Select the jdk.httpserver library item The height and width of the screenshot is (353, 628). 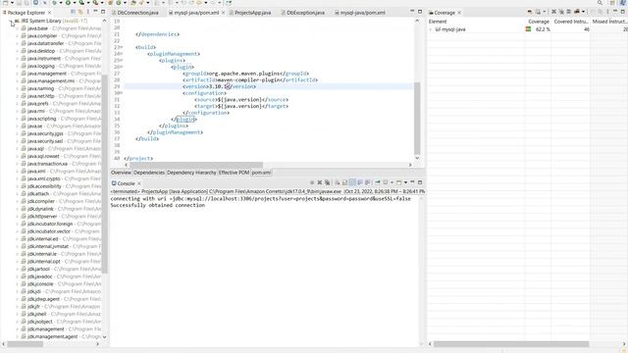pos(42,217)
